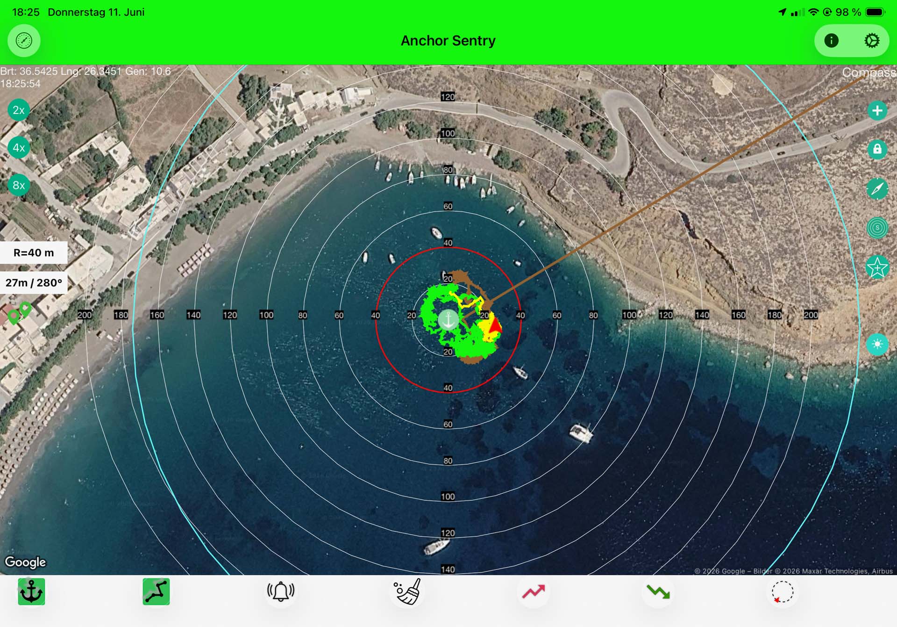
Task: Tap the Compass label on the map
Action: [869, 72]
